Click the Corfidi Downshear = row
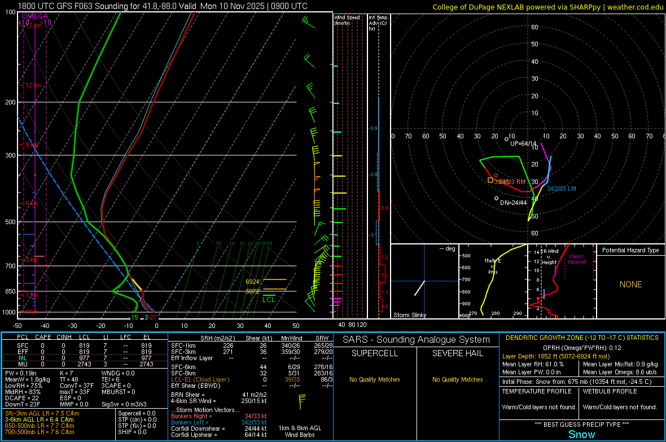This screenshot has width=666, height=442. click(219, 428)
